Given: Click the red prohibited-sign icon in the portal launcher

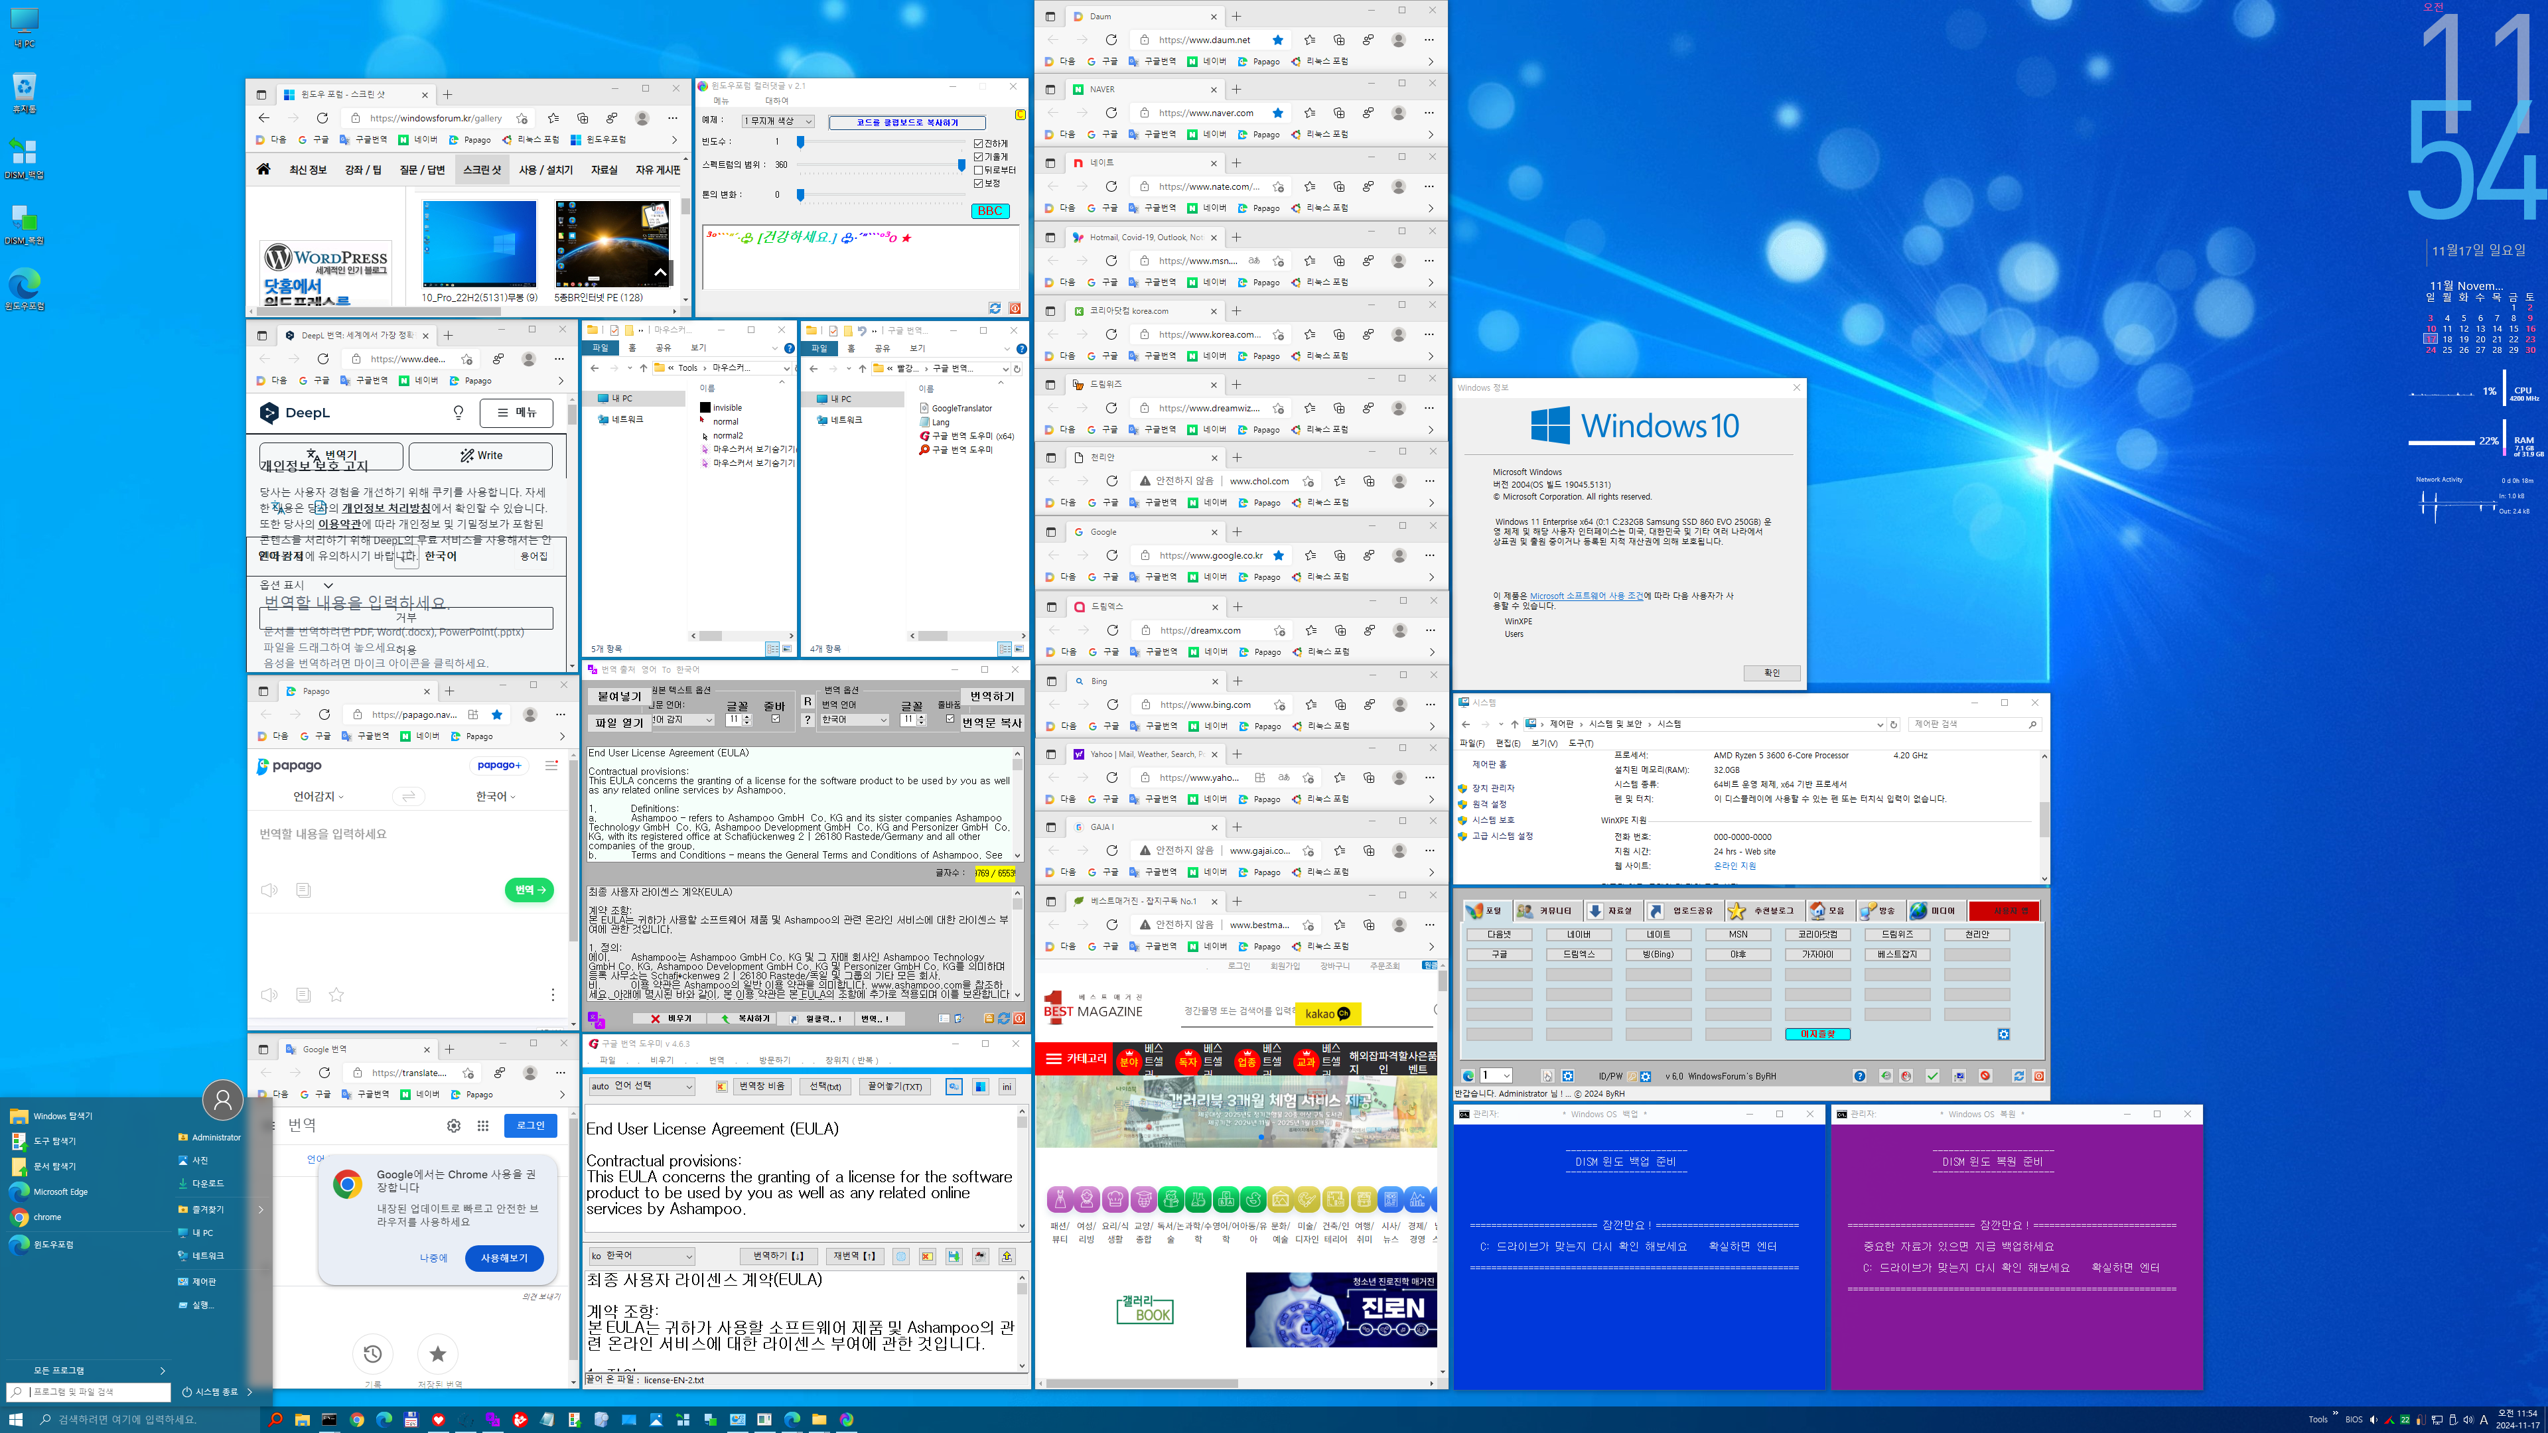Looking at the screenshot, I should [x=1985, y=1076].
